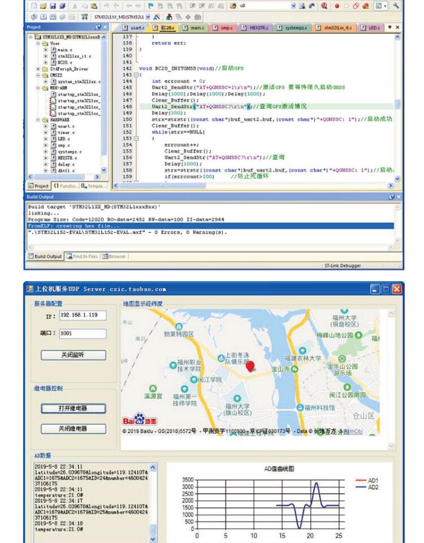Image resolution: width=424 pixels, height=543 pixels.
Task: Build the target with Build icon
Action: (x=44, y=16)
